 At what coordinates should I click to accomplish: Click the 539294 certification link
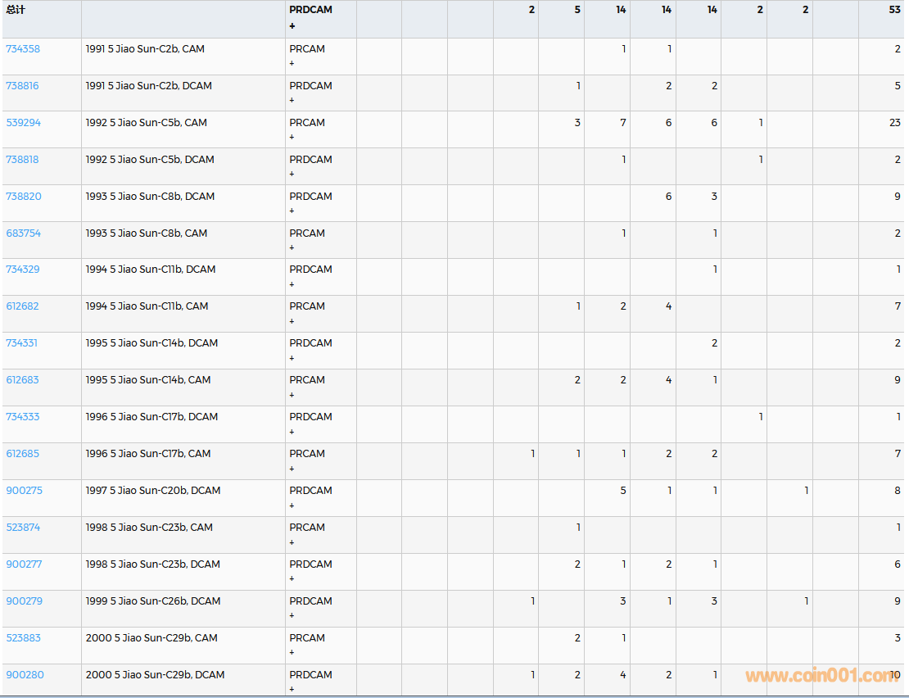(x=23, y=123)
